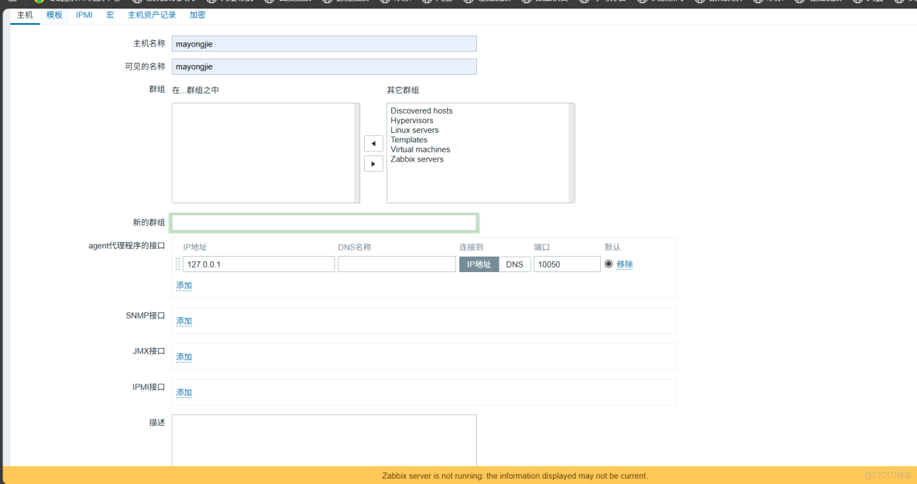
Task: Move group right with the right-arrow button
Action: (374, 164)
